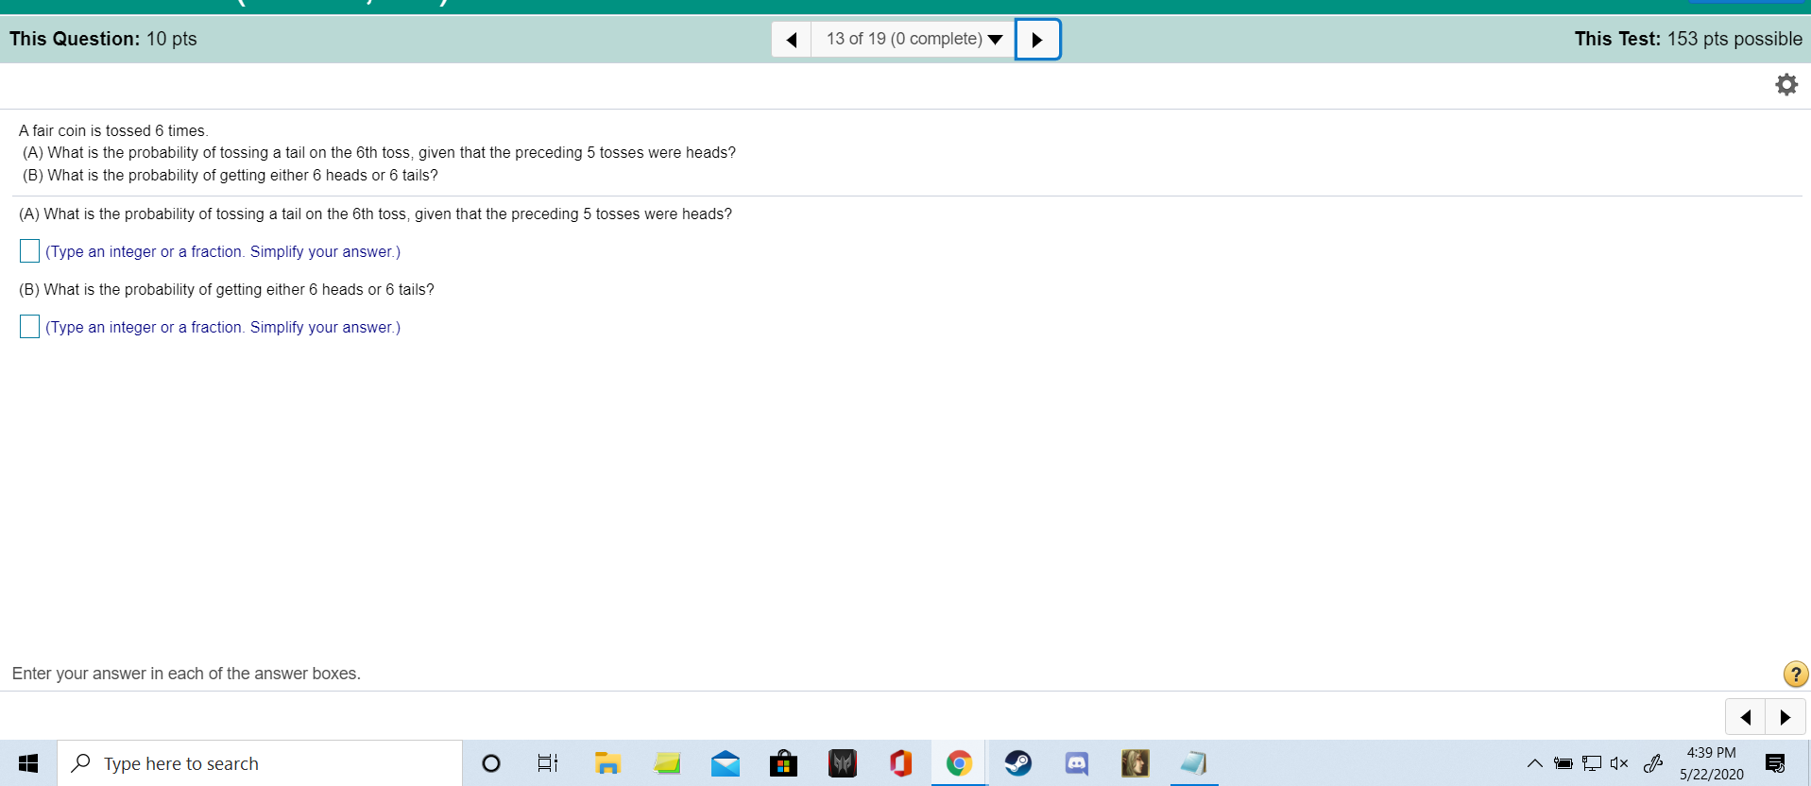Check battery status icon in tray
The width and height of the screenshot is (1811, 786).
pos(1563,763)
